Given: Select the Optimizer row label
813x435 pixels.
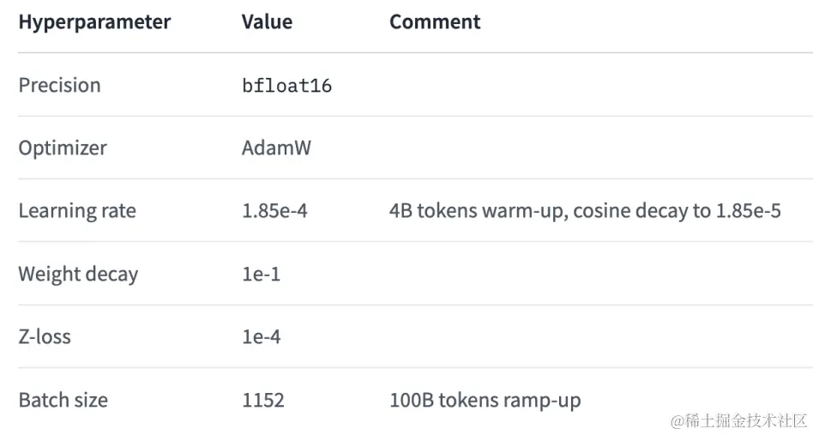Looking at the screenshot, I should 63,148.
